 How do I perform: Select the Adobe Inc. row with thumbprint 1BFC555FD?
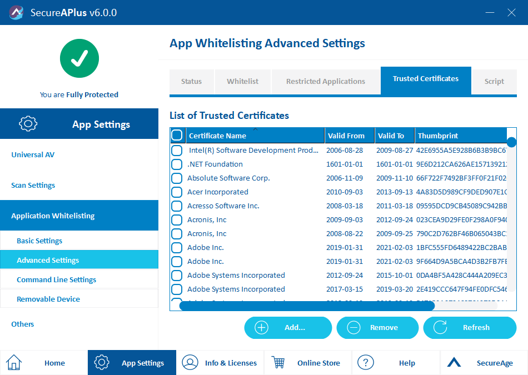[338, 247]
